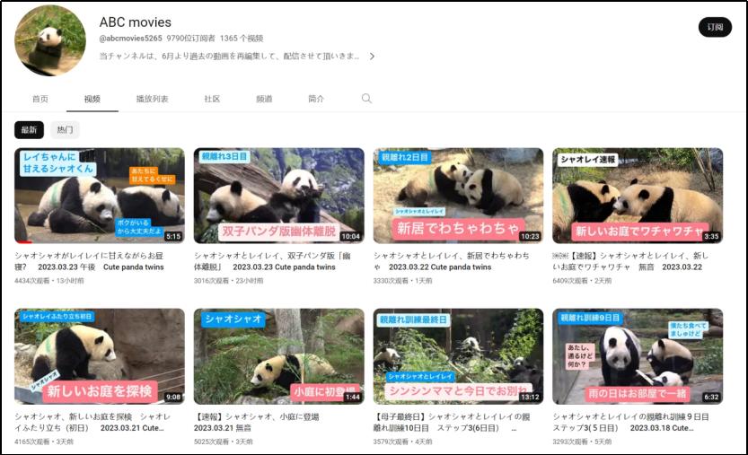
Task: Select the 最新 sort chip
Action: (29, 130)
